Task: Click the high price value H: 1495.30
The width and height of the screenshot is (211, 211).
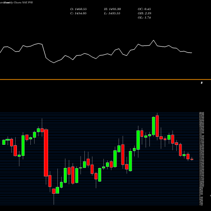Action: click(x=112, y=9)
